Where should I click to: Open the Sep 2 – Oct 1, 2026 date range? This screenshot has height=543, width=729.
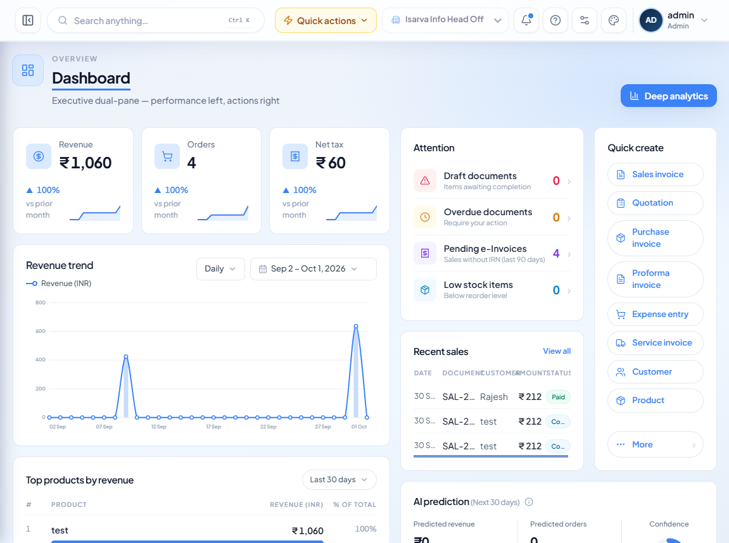pyautogui.click(x=314, y=269)
